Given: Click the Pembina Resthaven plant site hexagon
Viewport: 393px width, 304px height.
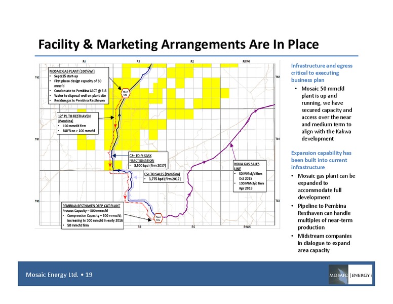Looking at the screenshot, I should point(158,218).
